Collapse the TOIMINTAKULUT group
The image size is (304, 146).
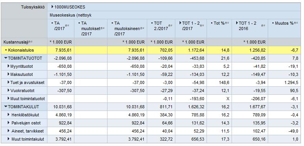tap(6, 107)
